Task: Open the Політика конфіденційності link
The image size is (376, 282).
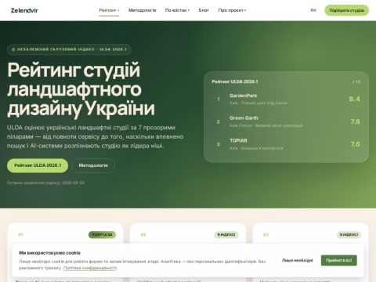Action: tap(90, 268)
